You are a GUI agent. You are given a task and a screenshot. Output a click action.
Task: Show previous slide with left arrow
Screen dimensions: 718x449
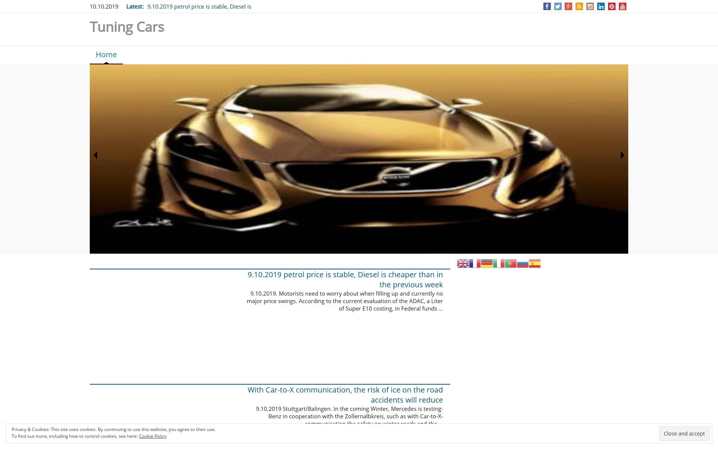pyautogui.click(x=96, y=155)
